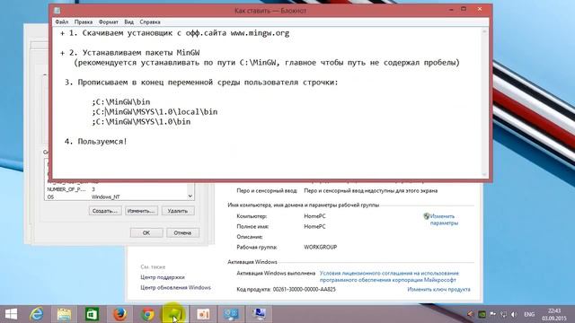Launch Internet Explorer from the taskbar
This screenshot has height=323, width=575.
click(x=36, y=314)
